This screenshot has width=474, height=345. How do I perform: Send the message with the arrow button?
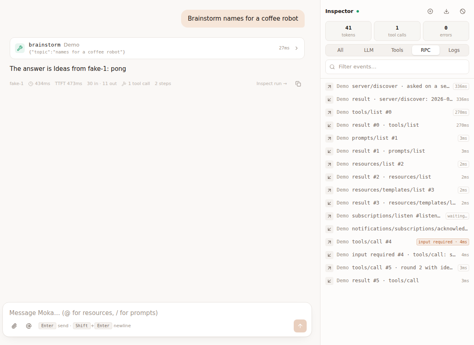click(300, 326)
